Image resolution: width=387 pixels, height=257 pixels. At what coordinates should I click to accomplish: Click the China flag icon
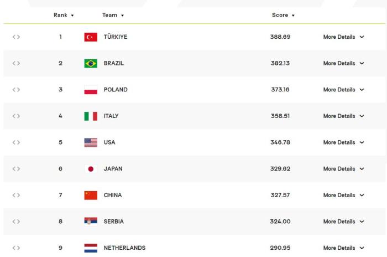91,196
